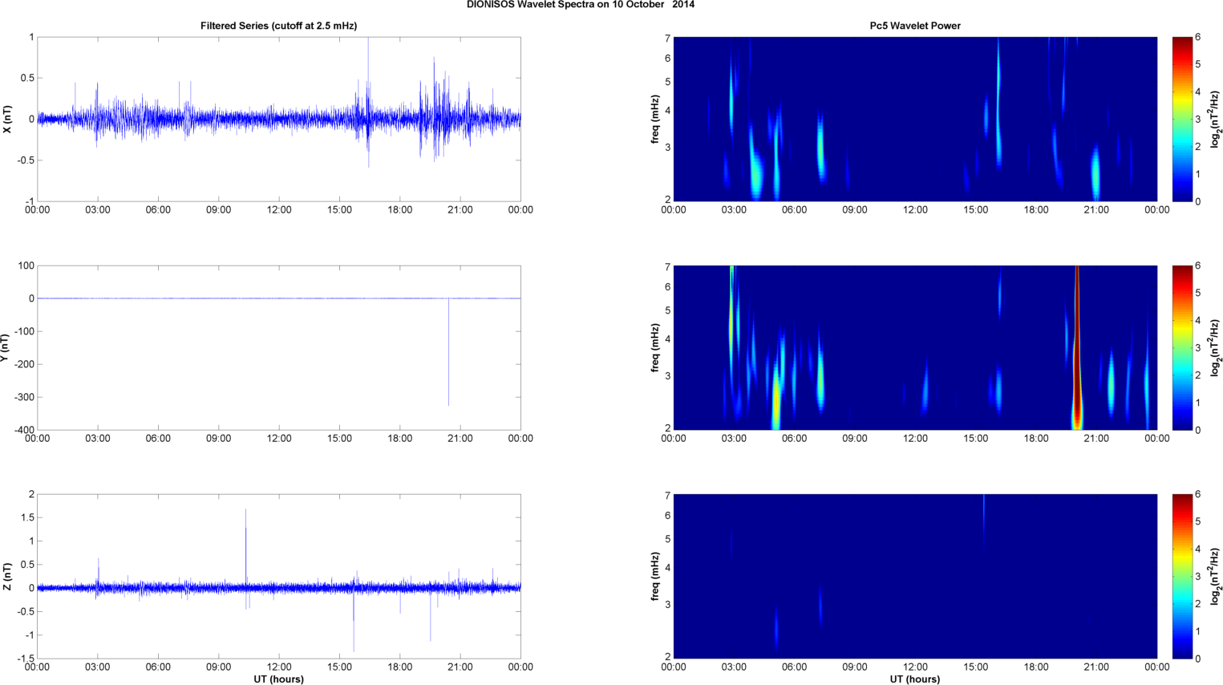Click freq (mHz) label of middle wavelet plot
Image resolution: width=1223 pixels, height=685 pixels.
point(656,348)
